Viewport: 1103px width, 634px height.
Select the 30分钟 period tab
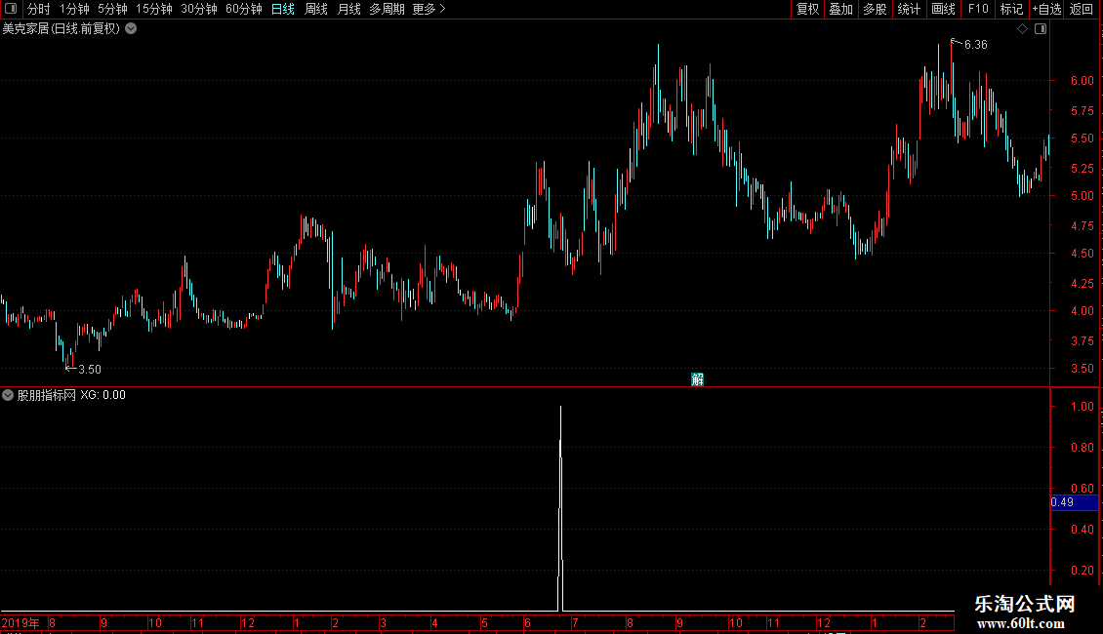tap(199, 9)
